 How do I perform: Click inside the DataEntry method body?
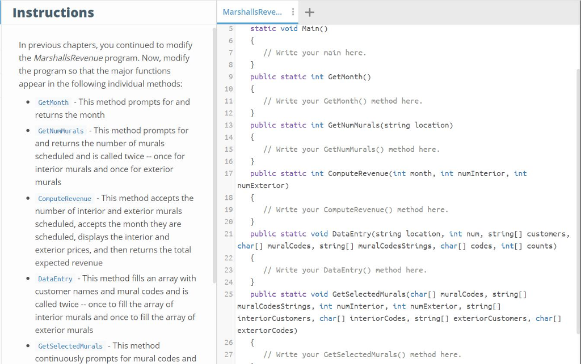click(340, 269)
